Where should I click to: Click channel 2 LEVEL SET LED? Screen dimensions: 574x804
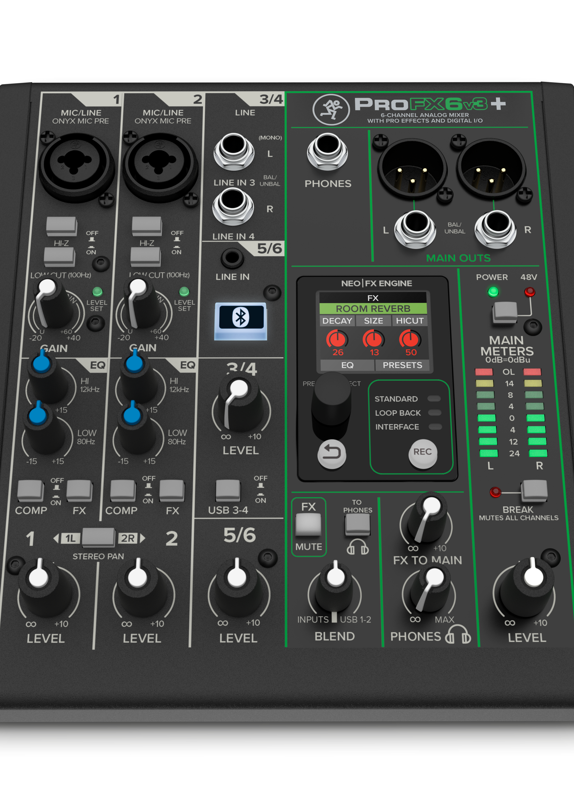click(x=184, y=291)
